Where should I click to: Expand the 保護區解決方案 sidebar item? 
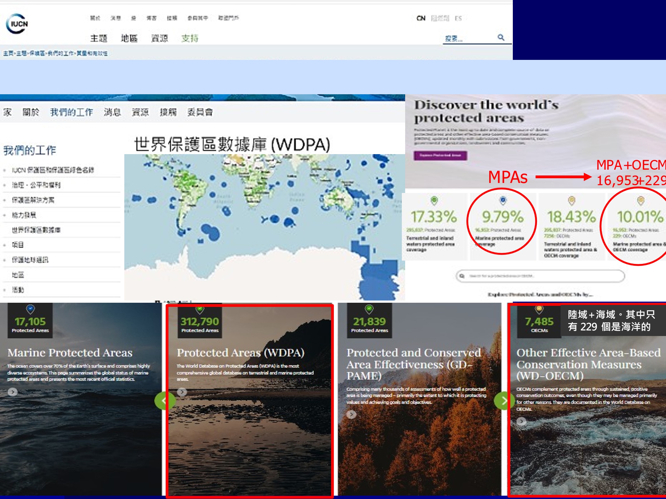[x=4, y=200]
